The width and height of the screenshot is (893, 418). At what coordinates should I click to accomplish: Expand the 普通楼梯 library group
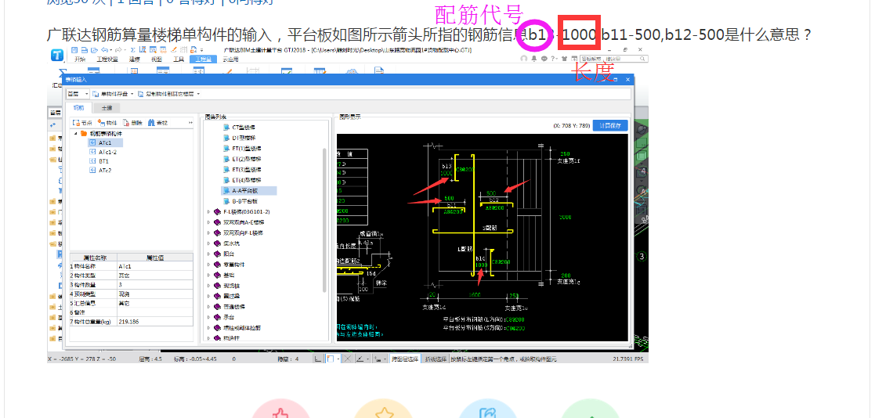pos(208,306)
